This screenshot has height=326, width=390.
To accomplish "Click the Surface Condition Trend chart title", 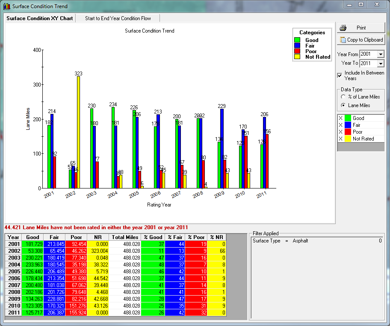I will pos(150,31).
